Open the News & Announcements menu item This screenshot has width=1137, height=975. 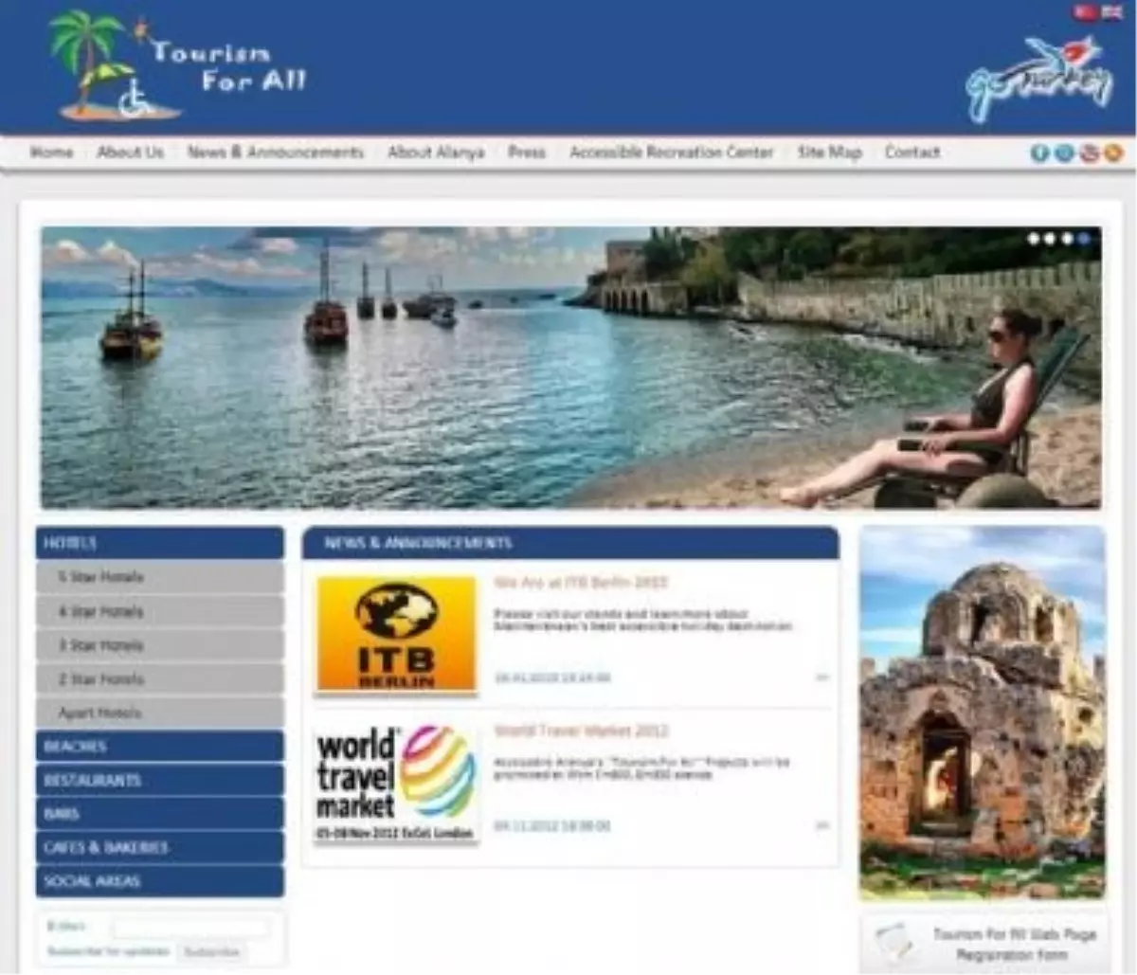tap(277, 152)
